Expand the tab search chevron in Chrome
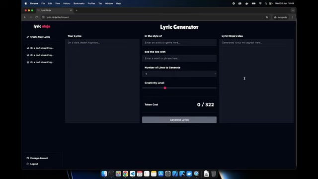 (x=293, y=10)
